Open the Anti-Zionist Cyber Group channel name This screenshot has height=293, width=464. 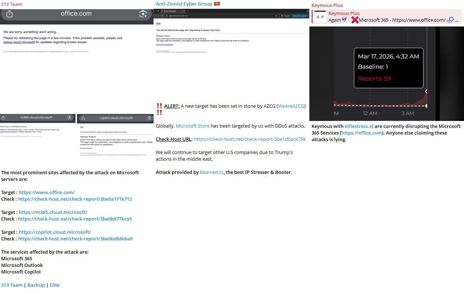[x=184, y=4]
